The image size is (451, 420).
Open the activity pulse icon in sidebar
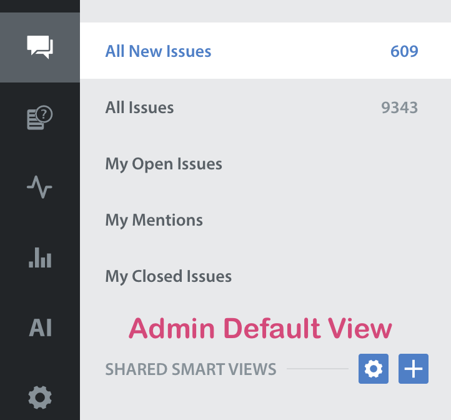tap(40, 187)
